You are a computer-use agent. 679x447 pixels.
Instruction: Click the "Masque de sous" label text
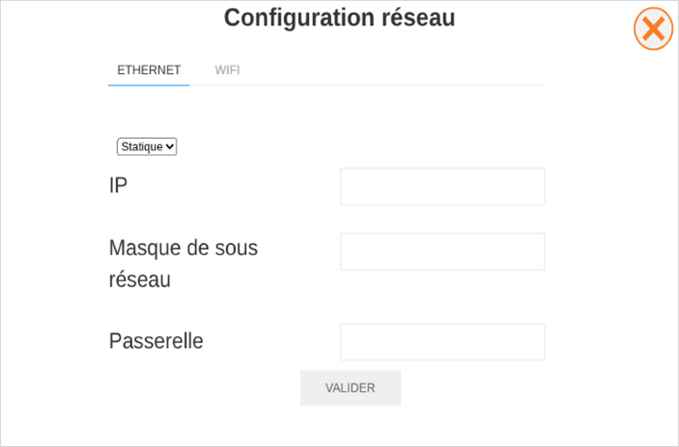point(183,248)
